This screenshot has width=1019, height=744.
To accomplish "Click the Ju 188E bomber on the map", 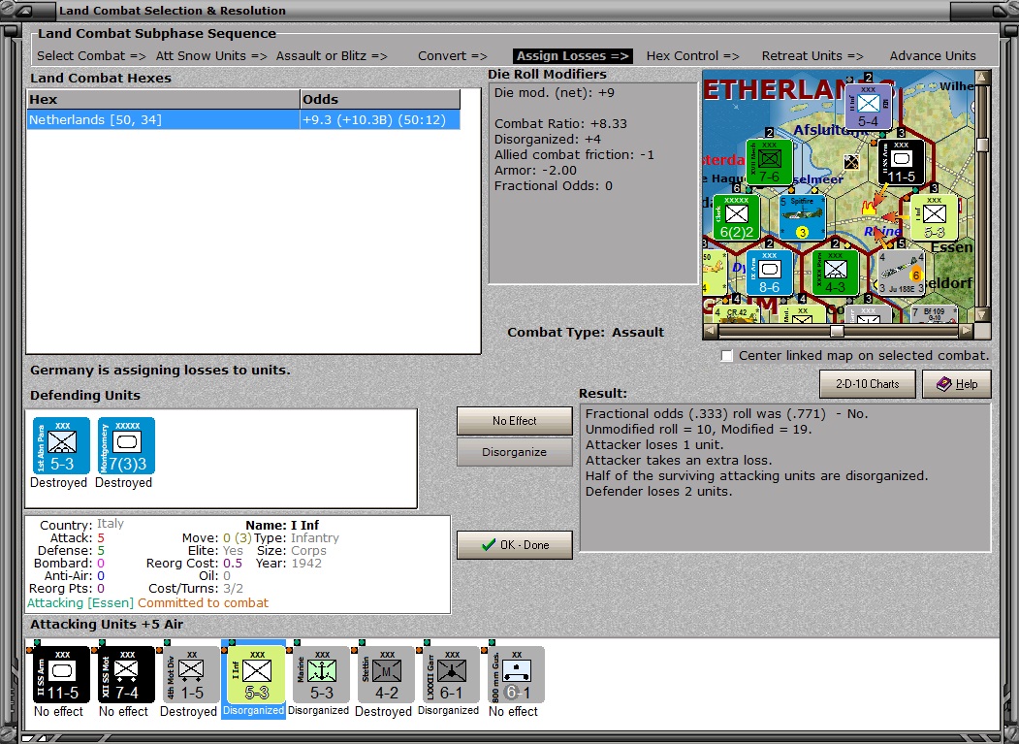I will [902, 273].
